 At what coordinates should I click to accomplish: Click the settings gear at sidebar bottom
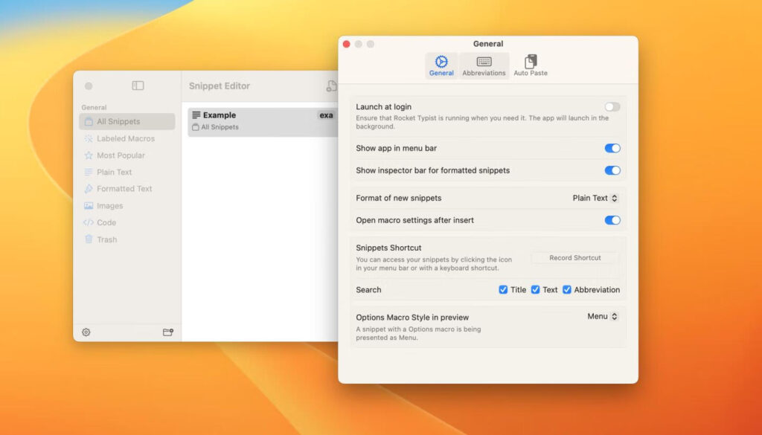point(87,332)
